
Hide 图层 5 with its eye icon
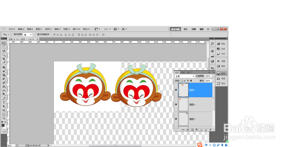[176, 119]
